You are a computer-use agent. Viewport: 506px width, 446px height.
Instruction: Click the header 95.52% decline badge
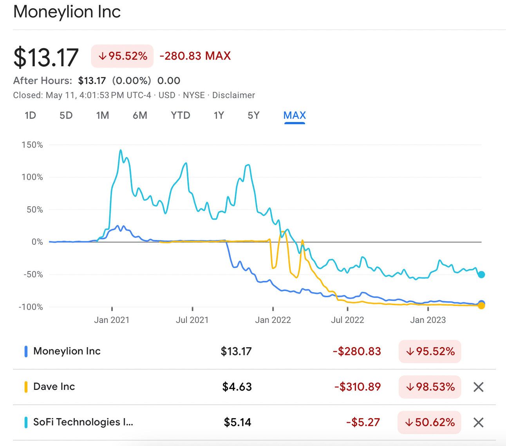122,56
